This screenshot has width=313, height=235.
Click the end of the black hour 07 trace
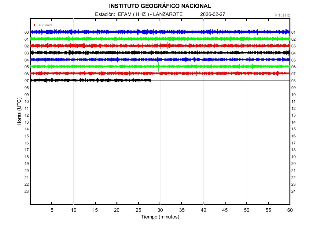point(151,80)
